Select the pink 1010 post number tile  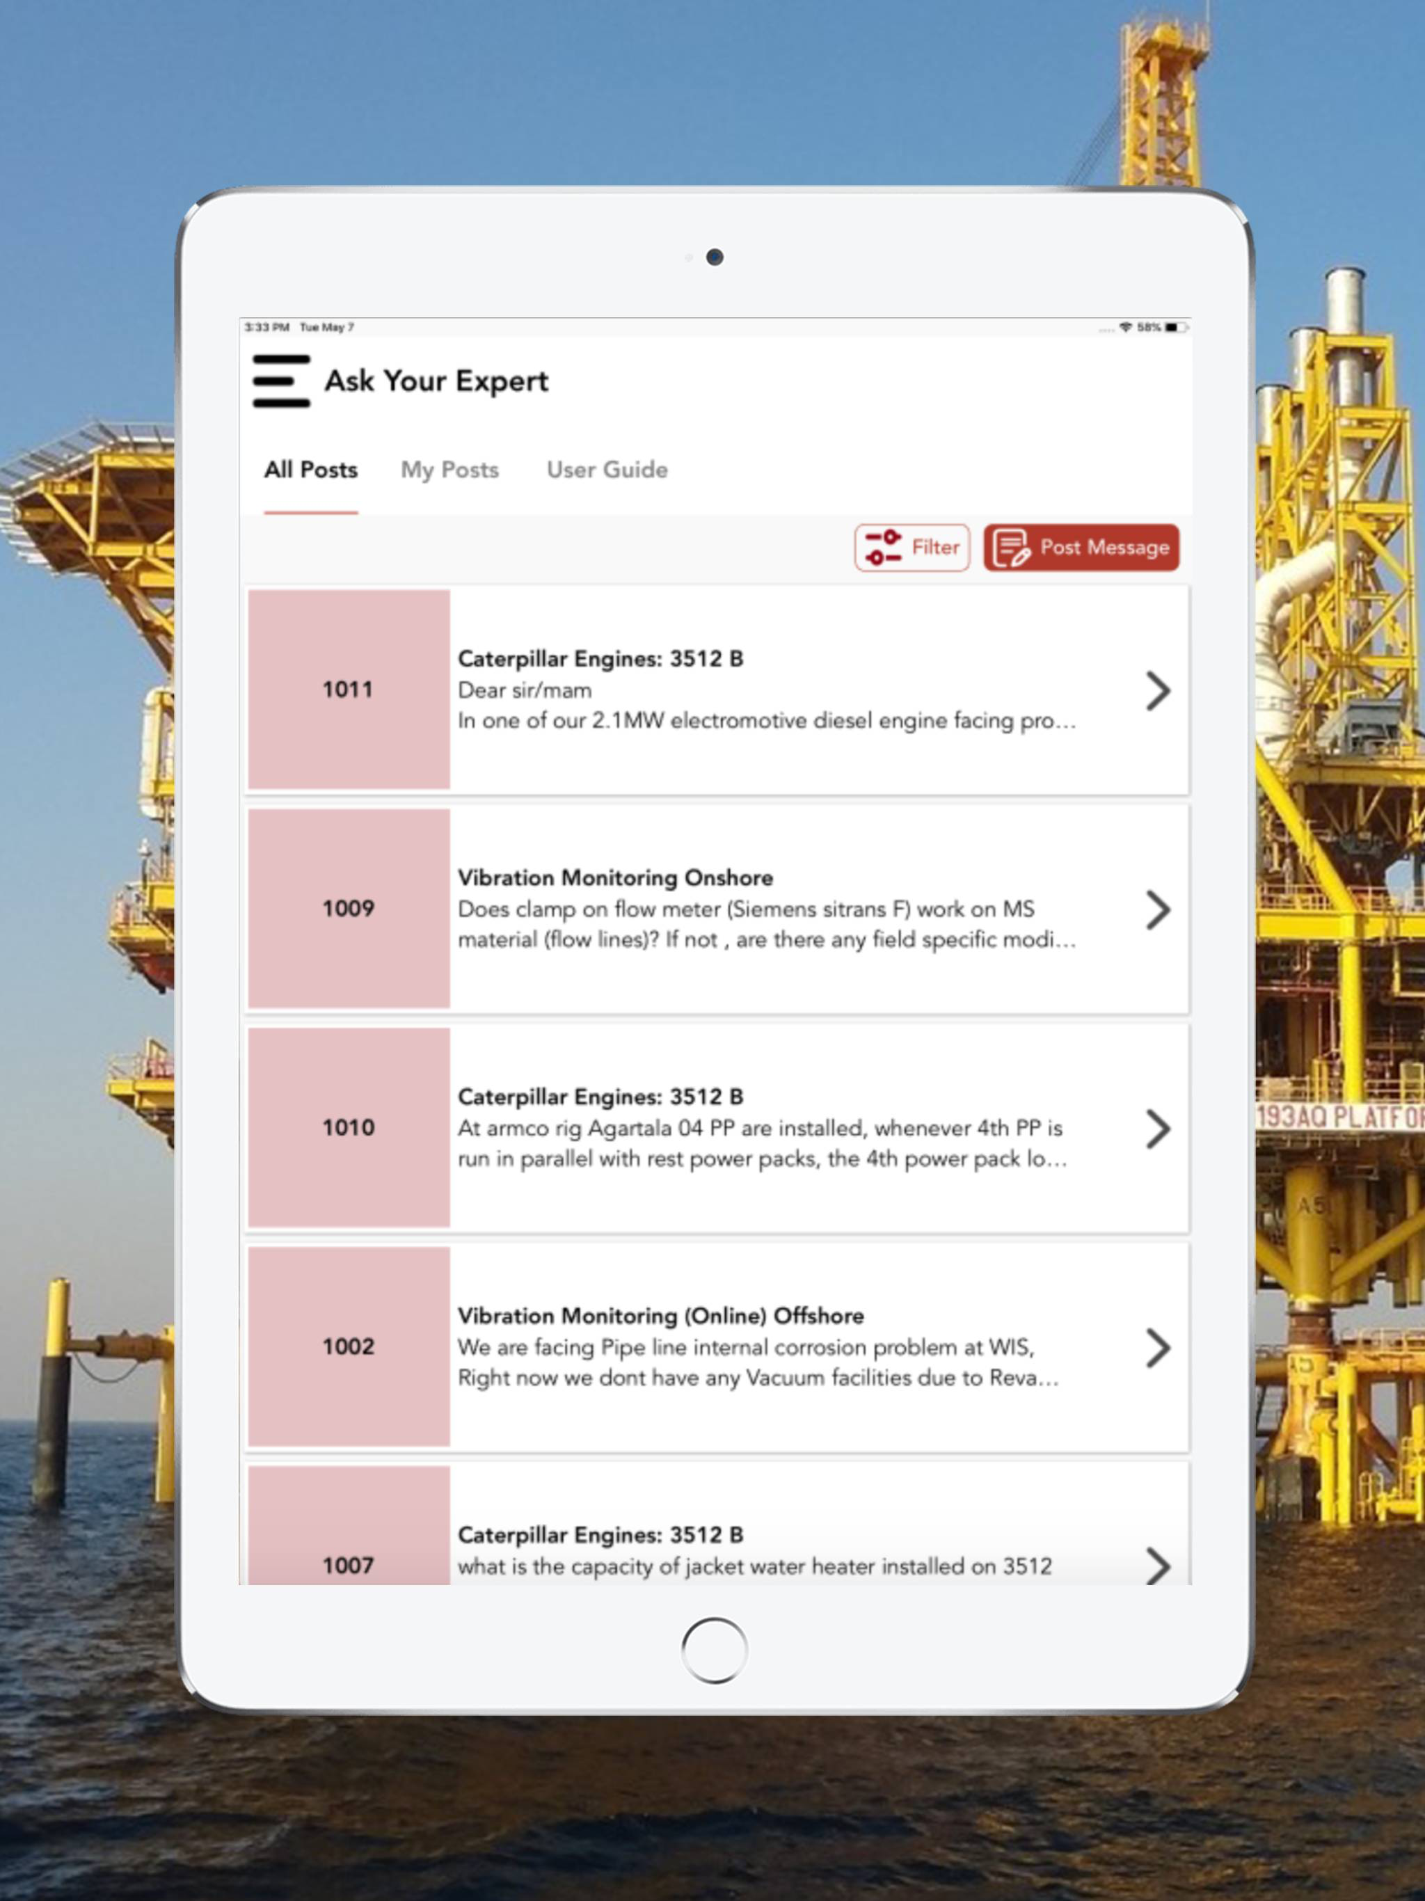348,1127
